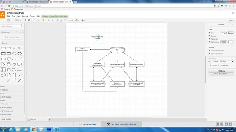Open the Extras menu
Viewport: 236px width, 132px height.
[x=32, y=16]
